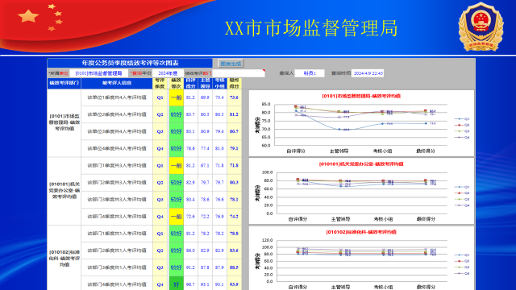
Task: Click the yellow 一般 rating cell in the first Q1 row
Action: (x=176, y=97)
